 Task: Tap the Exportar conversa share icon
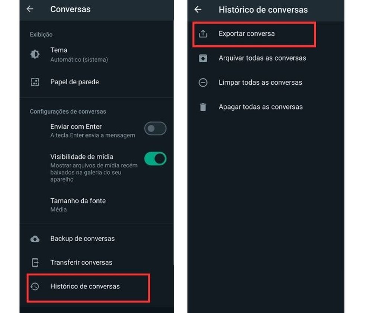pyautogui.click(x=203, y=33)
